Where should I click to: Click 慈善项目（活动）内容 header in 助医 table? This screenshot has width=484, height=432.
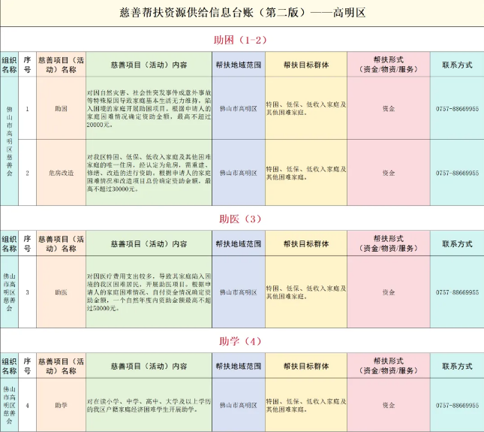point(149,243)
